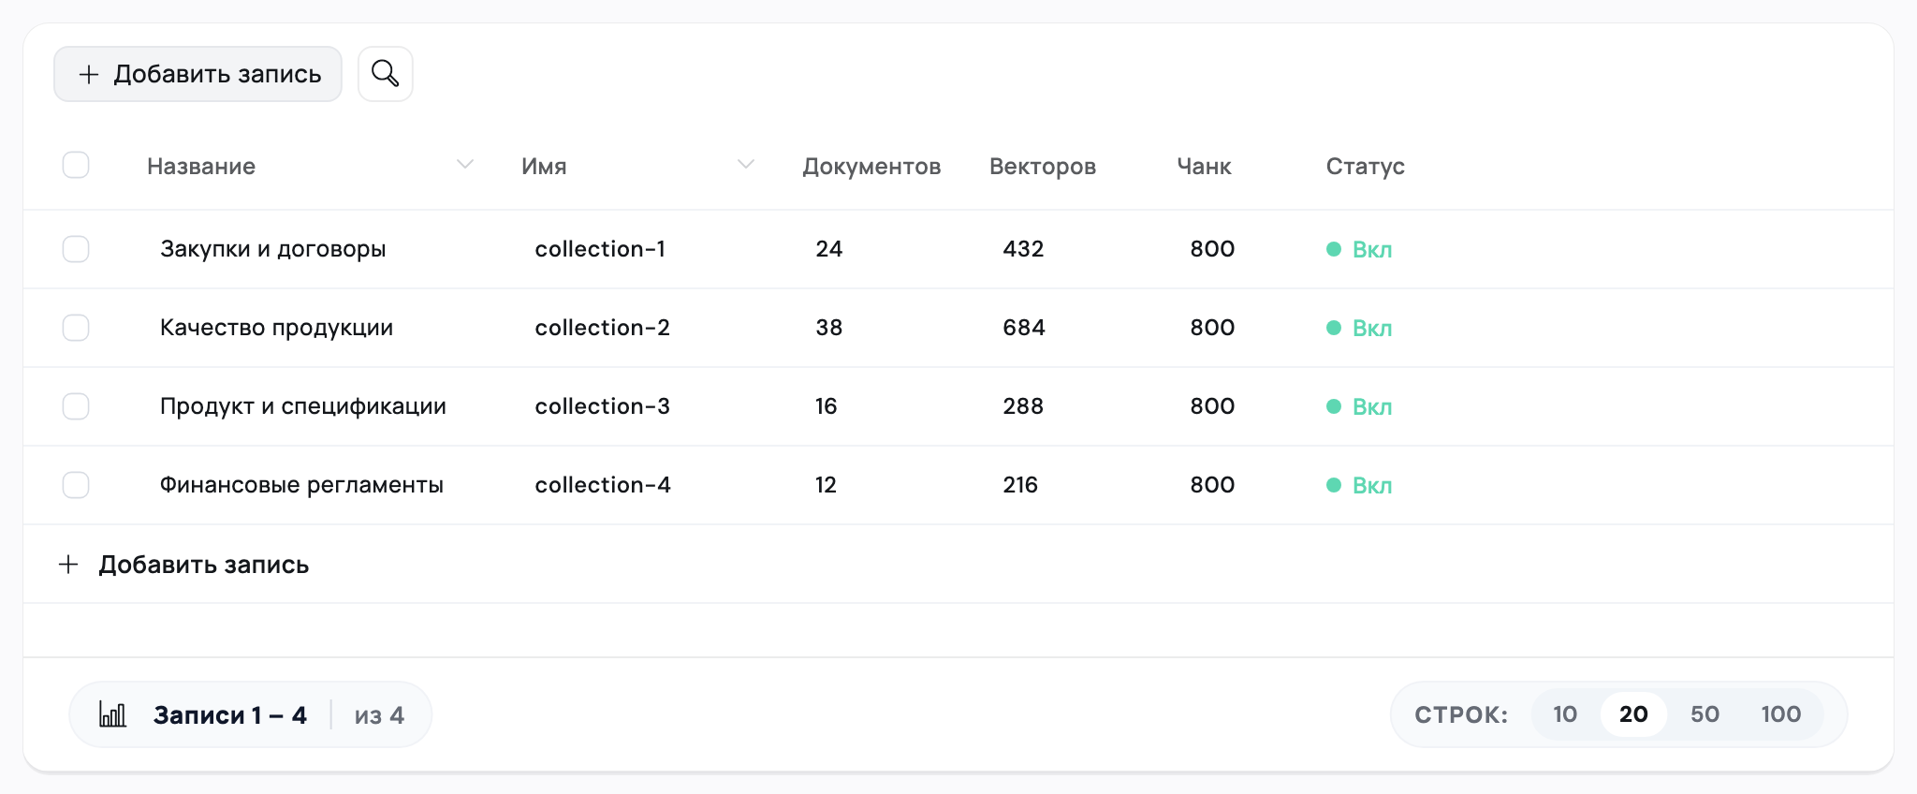Click the collection-2 name cell
1917x794 pixels.
click(602, 328)
